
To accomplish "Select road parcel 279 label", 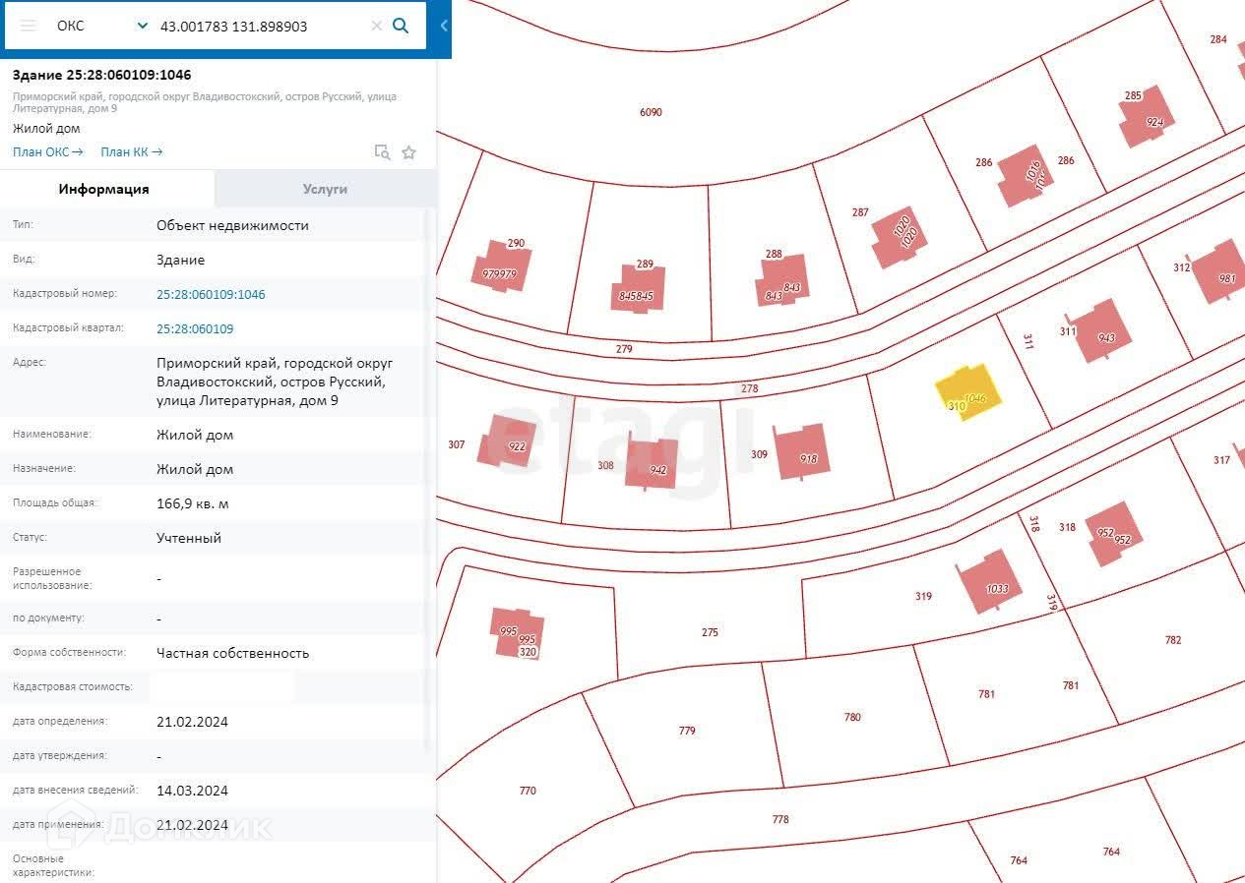I will click(x=623, y=349).
